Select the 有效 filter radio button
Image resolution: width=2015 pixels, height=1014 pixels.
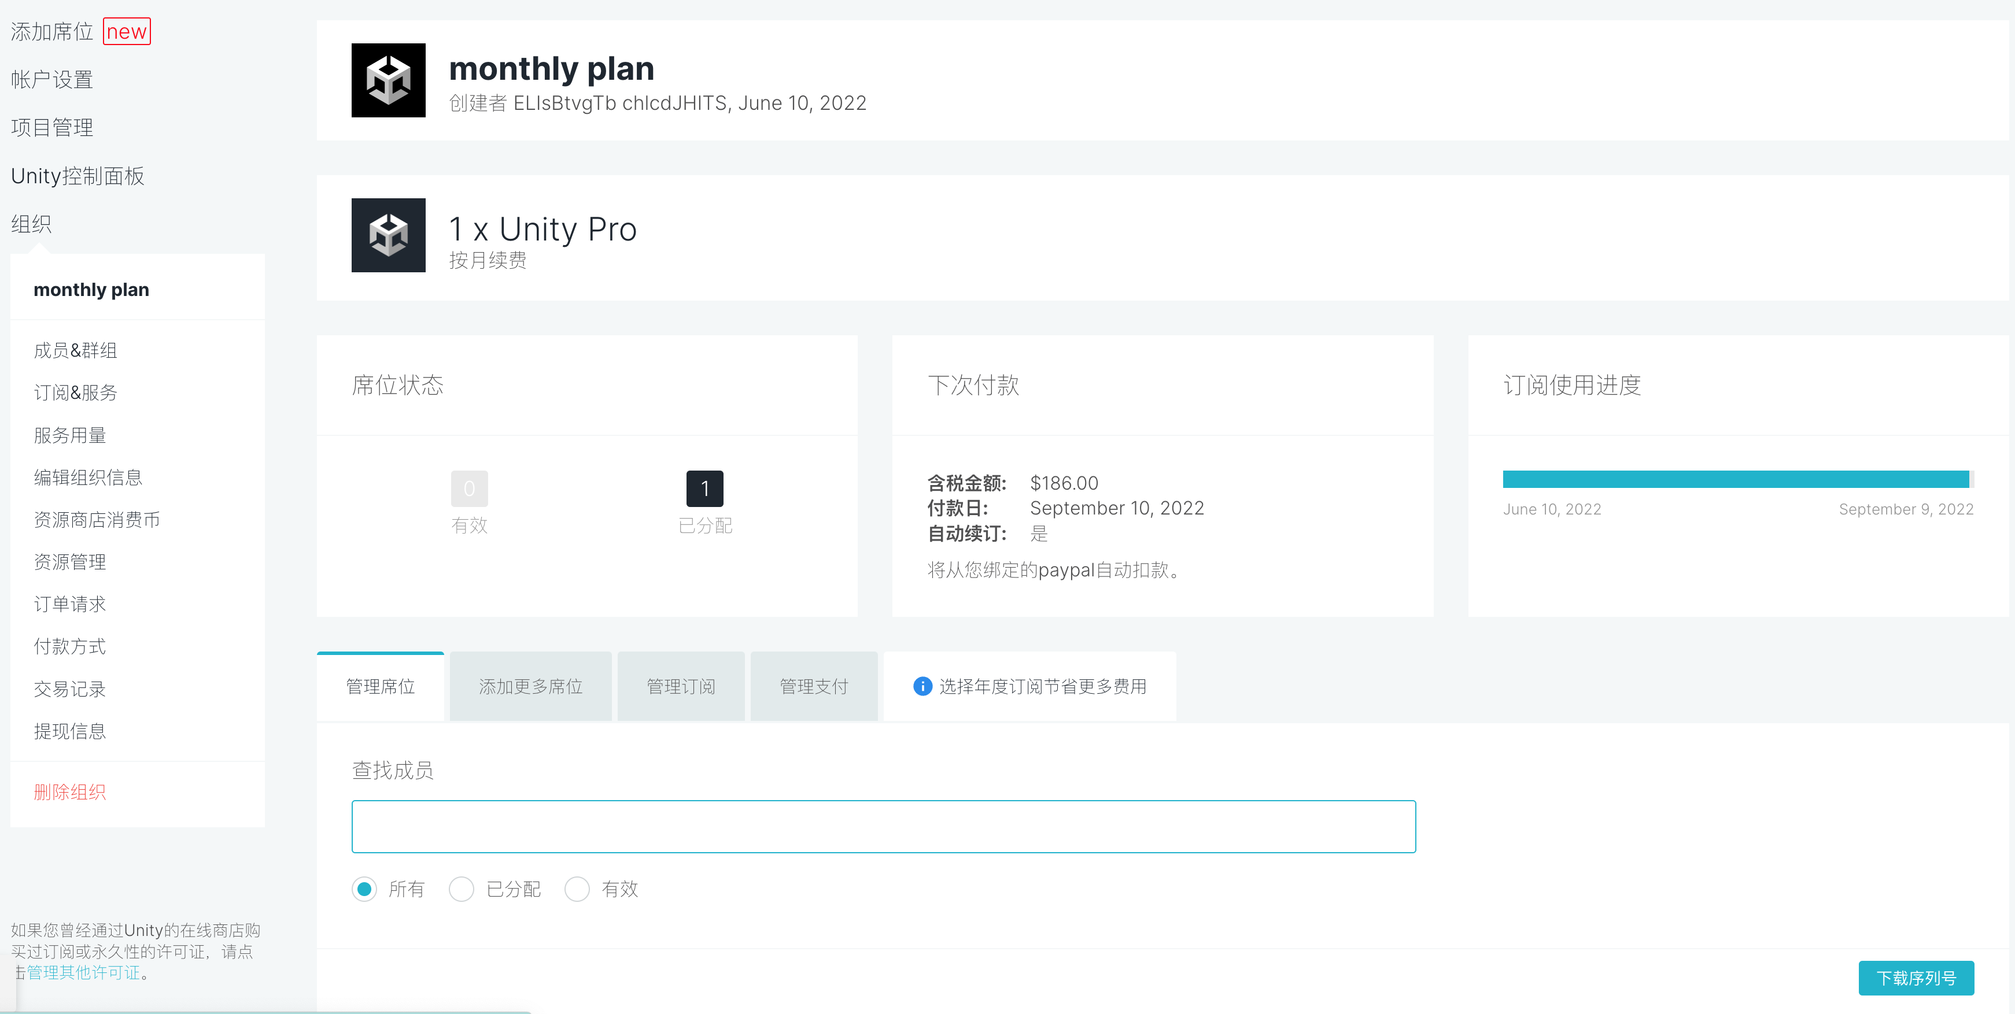577,889
